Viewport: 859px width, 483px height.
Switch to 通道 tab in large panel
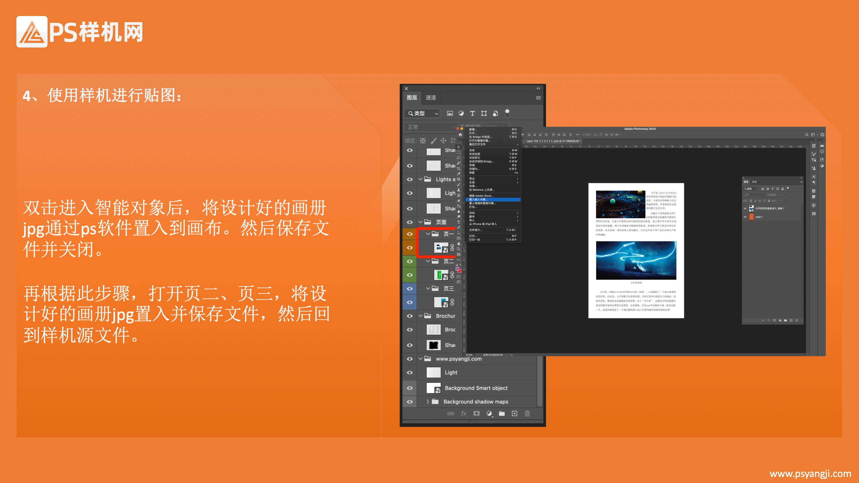click(431, 98)
